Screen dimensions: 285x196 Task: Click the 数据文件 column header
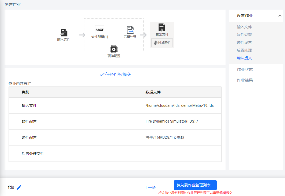tap(153, 92)
